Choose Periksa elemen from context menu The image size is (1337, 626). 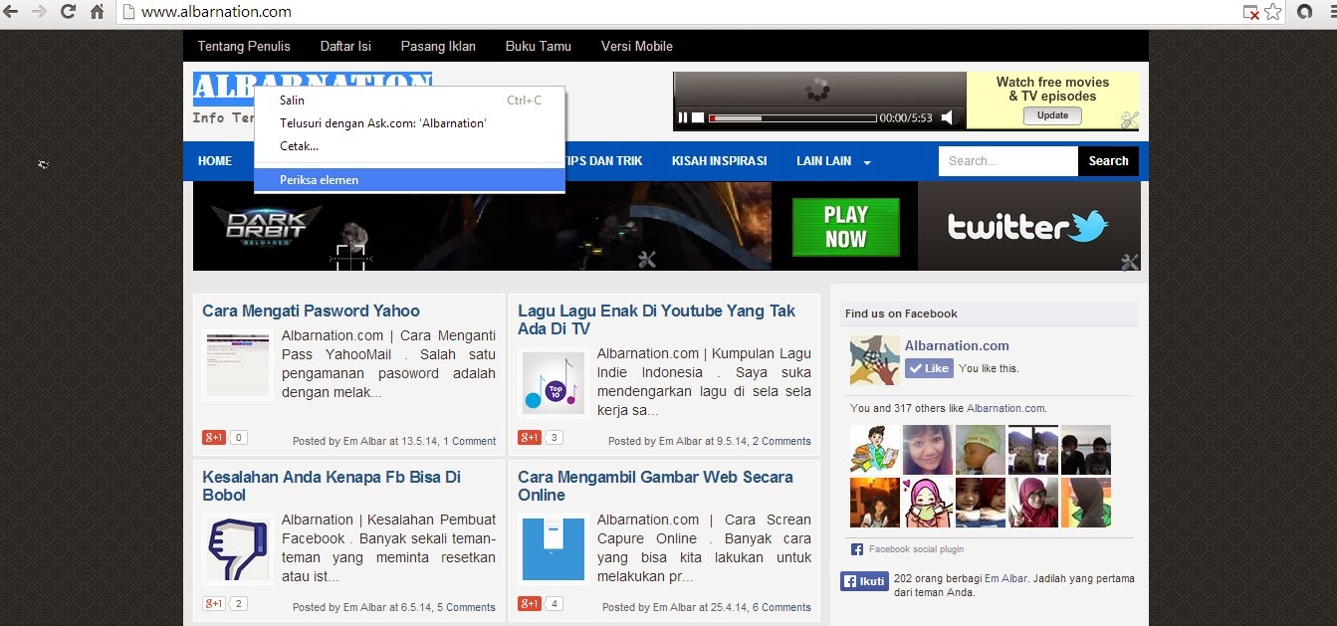click(409, 180)
